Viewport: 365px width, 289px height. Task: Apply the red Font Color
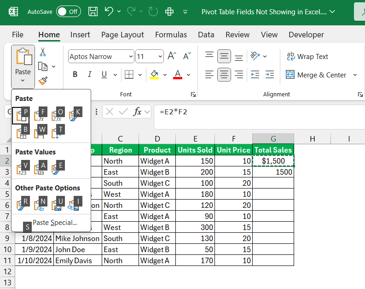pyautogui.click(x=178, y=75)
